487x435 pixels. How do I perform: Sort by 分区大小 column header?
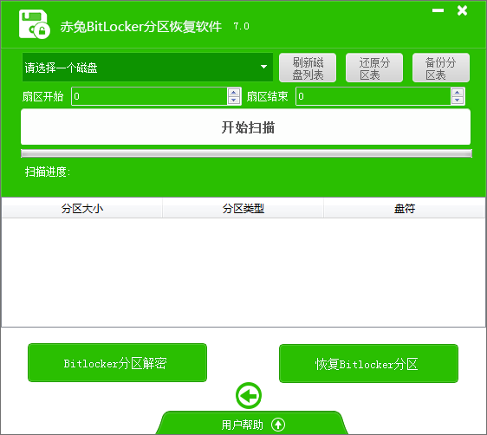[82, 208]
